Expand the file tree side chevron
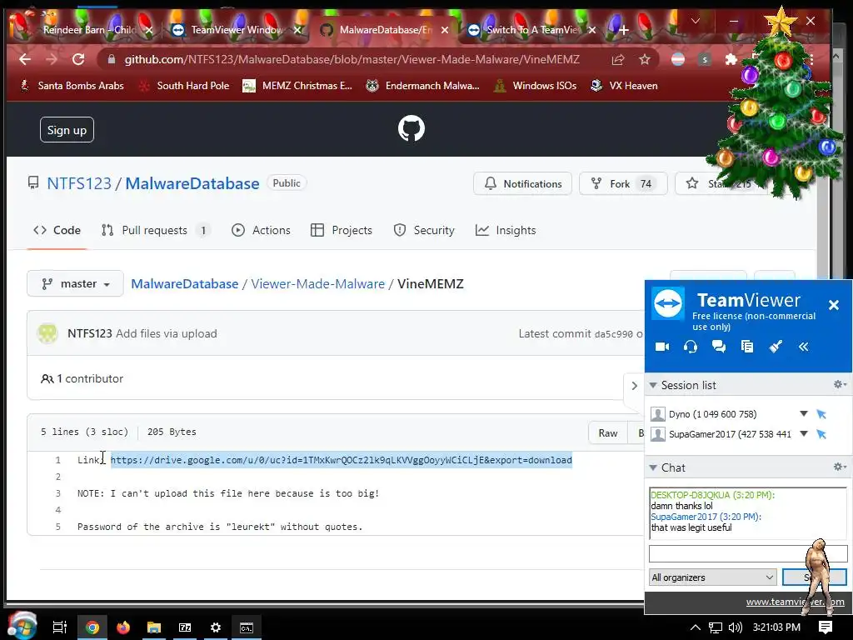Screen dimensions: 853x640 (x=634, y=385)
